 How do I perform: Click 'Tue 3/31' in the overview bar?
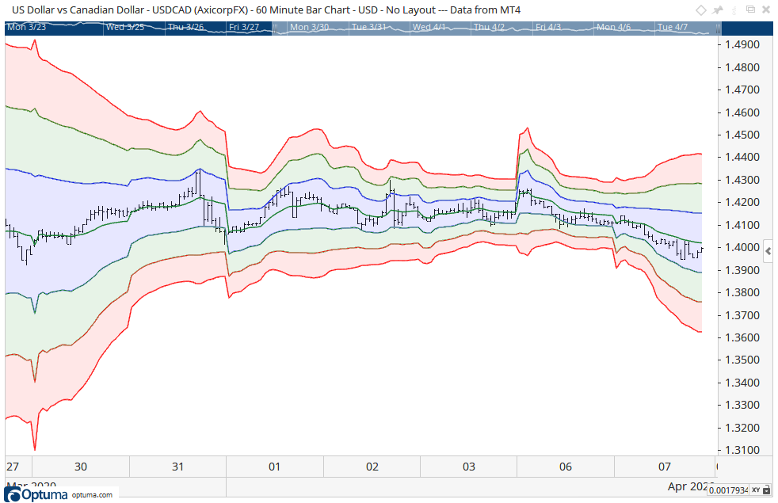(368, 27)
